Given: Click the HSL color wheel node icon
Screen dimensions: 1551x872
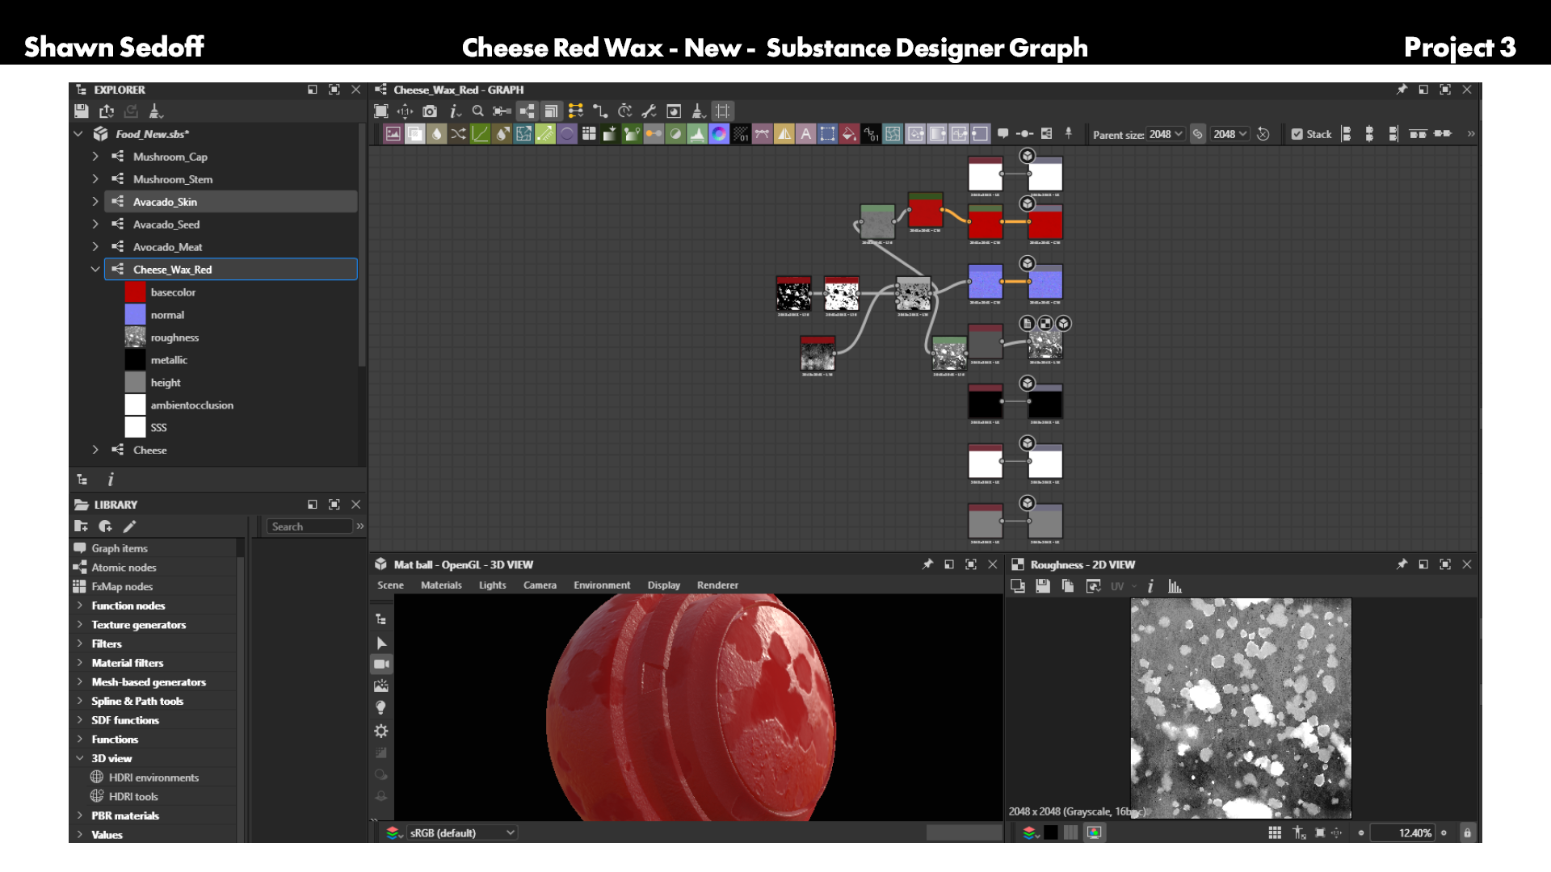Looking at the screenshot, I should pyautogui.click(x=719, y=134).
